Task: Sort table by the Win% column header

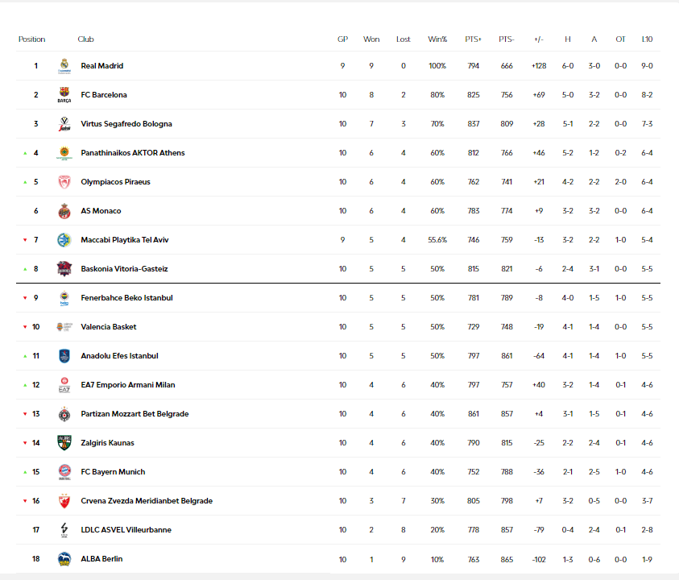Action: click(437, 39)
